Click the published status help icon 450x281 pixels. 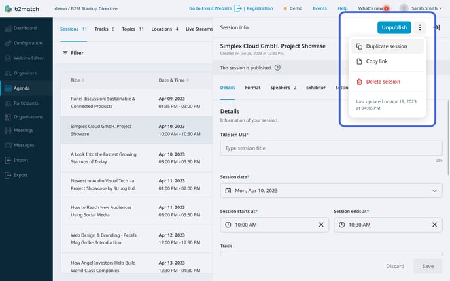coord(277,68)
